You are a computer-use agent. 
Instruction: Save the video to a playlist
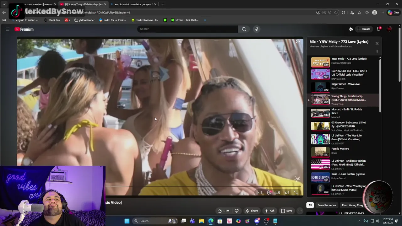pyautogui.click(x=286, y=211)
